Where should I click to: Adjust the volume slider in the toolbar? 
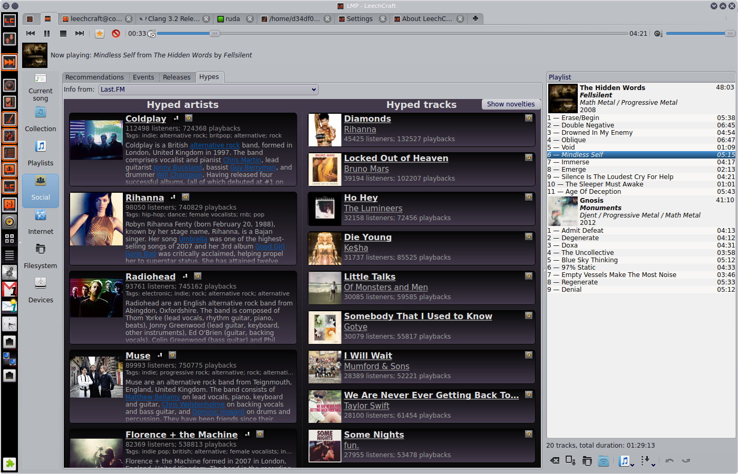coord(701,33)
